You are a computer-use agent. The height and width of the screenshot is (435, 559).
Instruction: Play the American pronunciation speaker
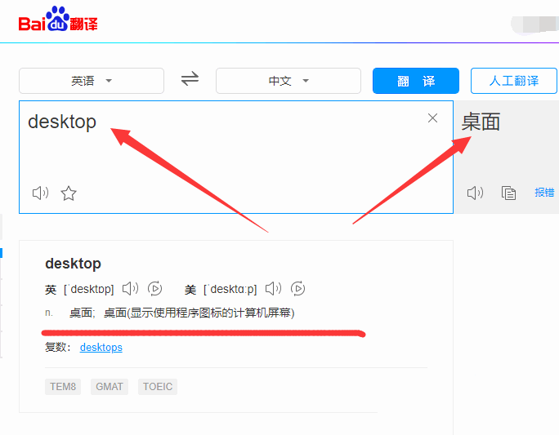pyautogui.click(x=273, y=288)
